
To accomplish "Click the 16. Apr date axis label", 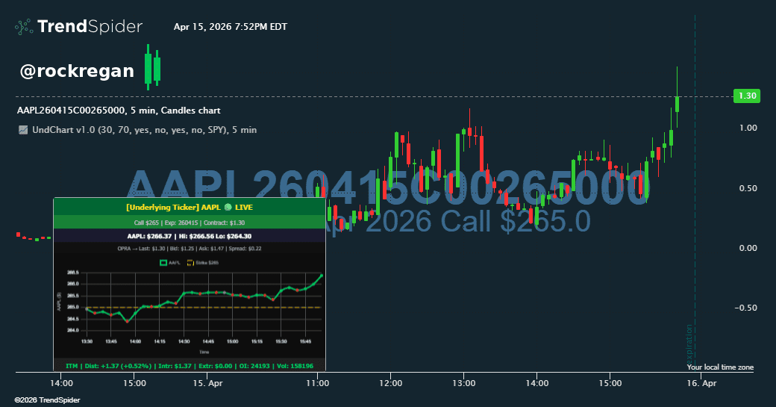I will click(701, 383).
